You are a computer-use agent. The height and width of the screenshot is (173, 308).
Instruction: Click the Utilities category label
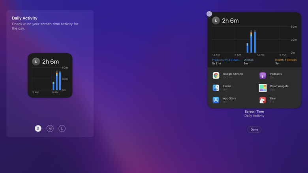pyautogui.click(x=248, y=60)
